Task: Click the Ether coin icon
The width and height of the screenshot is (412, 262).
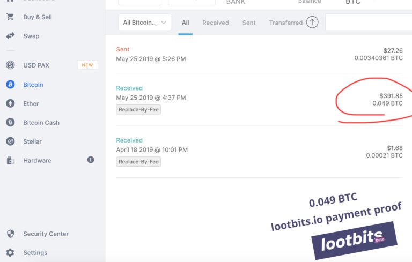Action: pos(10,103)
